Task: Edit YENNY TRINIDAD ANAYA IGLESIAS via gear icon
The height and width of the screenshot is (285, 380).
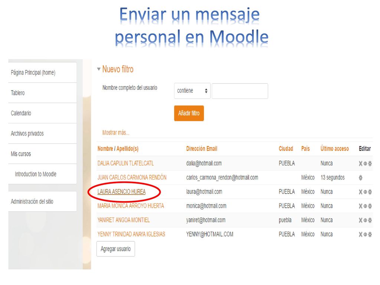Action: [x=370, y=235]
